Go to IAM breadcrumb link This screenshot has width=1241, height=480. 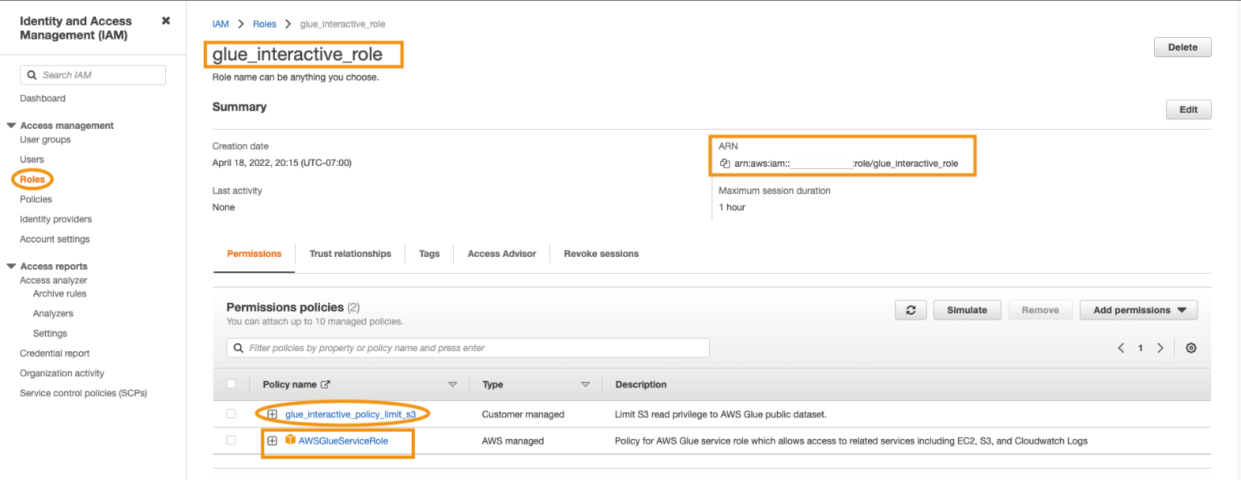[x=221, y=24]
